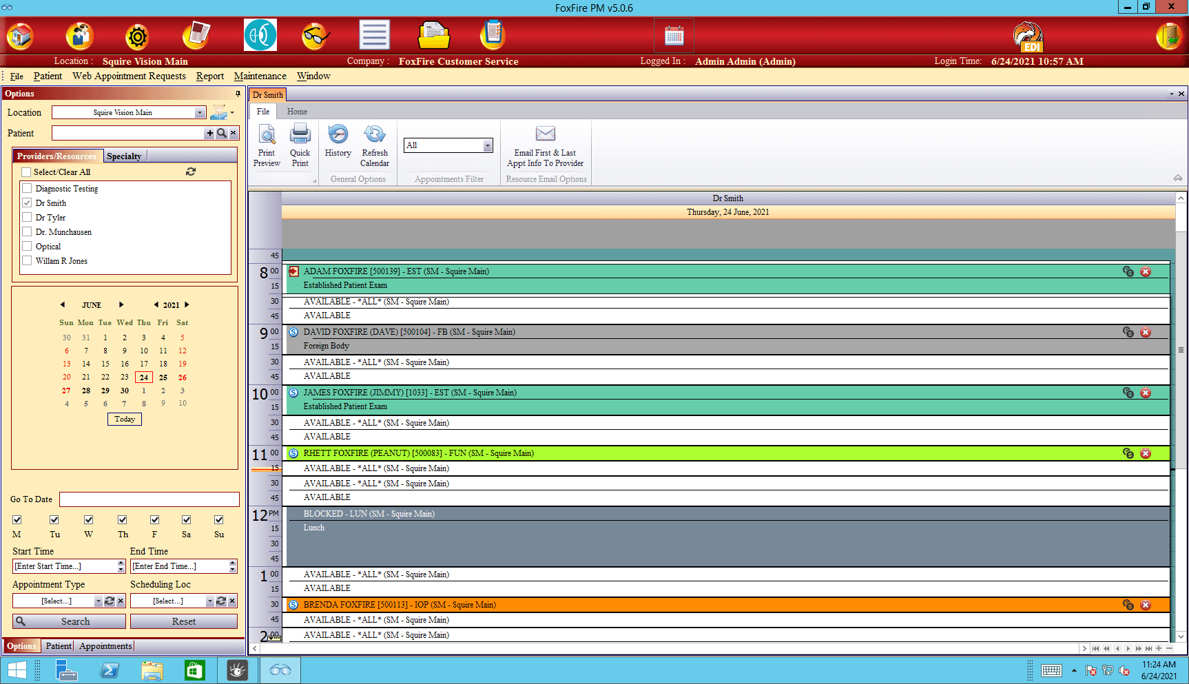Click the Reset button
Screen dimensions: 1189x684
click(184, 621)
